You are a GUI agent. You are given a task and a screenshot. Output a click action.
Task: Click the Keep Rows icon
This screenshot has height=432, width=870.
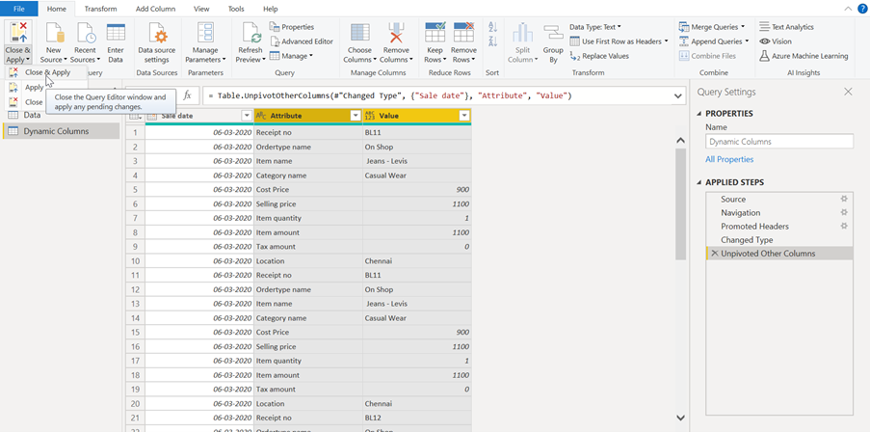coord(435,33)
